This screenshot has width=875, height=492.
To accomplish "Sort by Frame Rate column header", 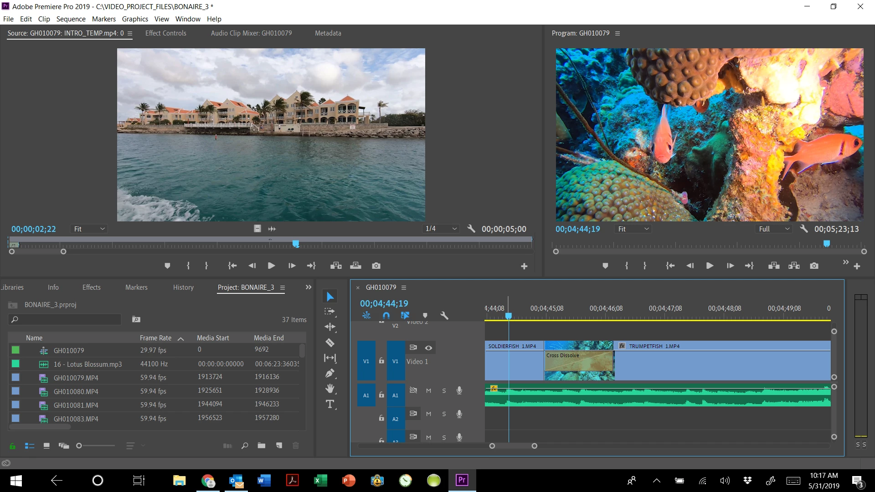I will [x=155, y=338].
